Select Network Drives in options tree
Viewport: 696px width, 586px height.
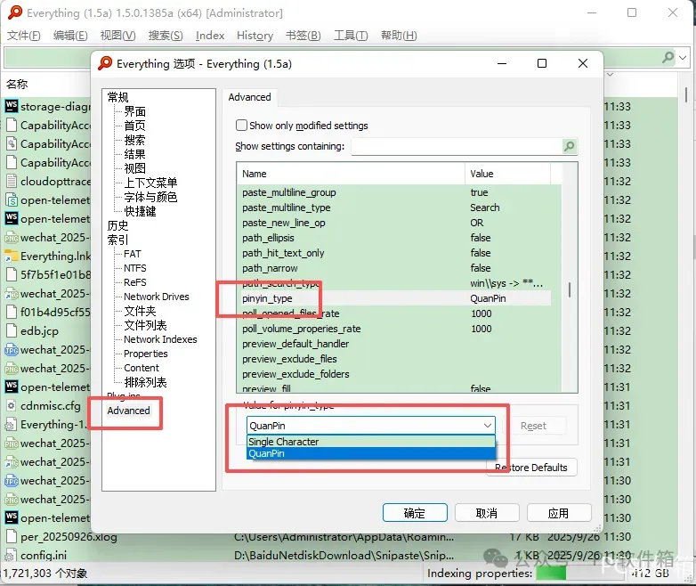[157, 297]
